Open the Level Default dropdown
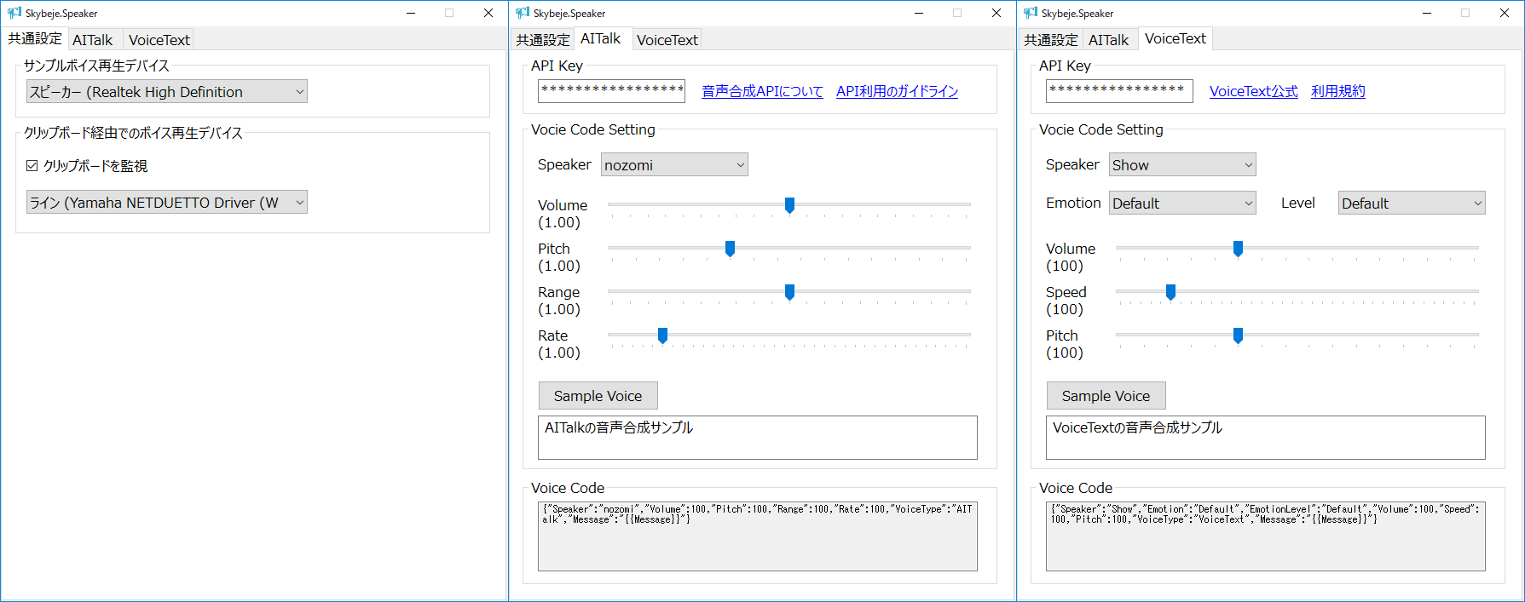Screen dimensions: 1525x602 (1412, 204)
